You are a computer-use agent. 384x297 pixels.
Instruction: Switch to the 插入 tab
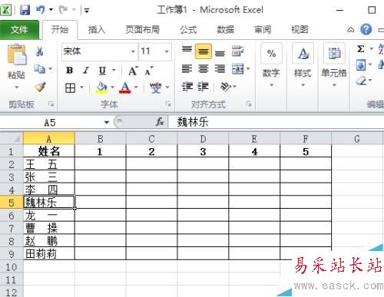pos(97,30)
